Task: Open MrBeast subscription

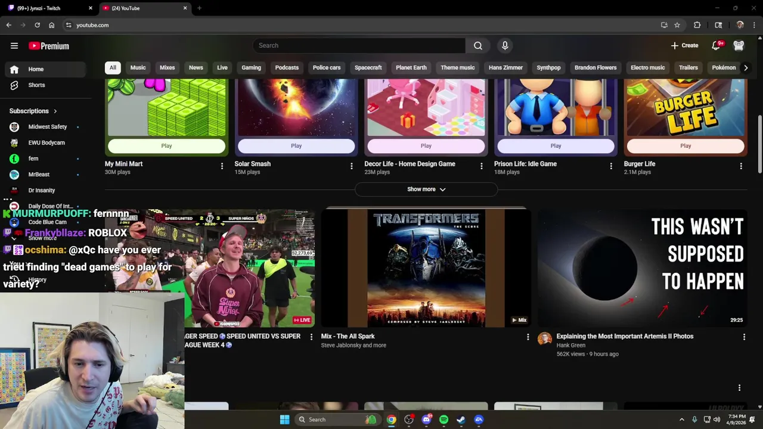Action: [46, 175]
